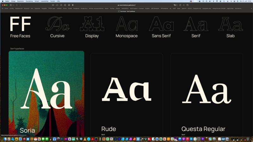Add page to bookmarks star icon
This screenshot has height=142, width=253.
pos(61,5)
